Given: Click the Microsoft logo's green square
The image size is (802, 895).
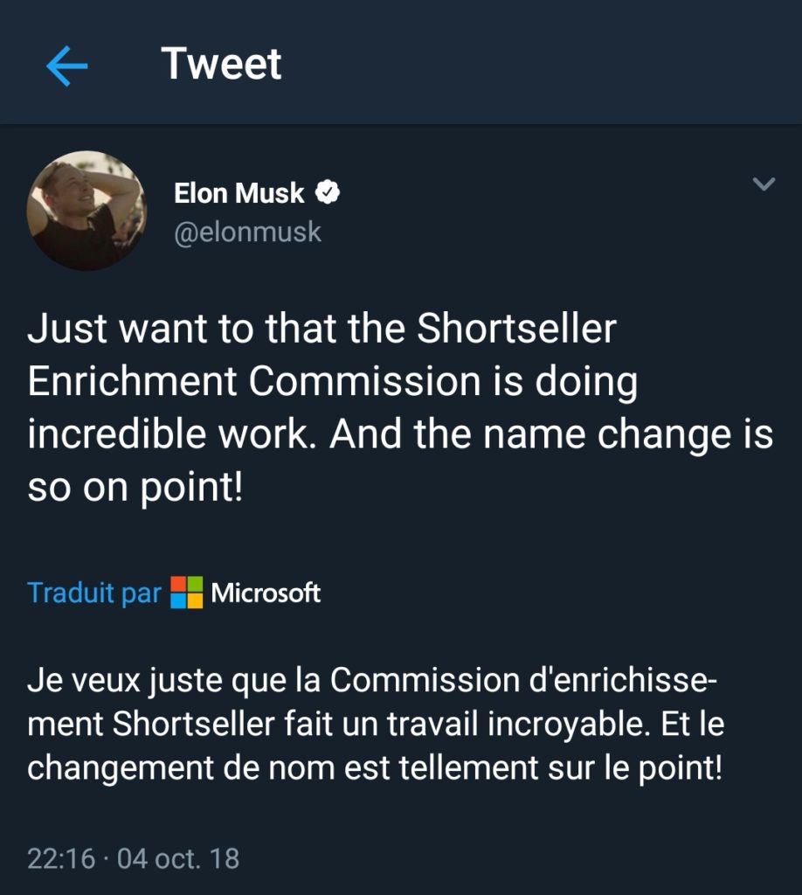Looking at the screenshot, I should [x=195, y=584].
